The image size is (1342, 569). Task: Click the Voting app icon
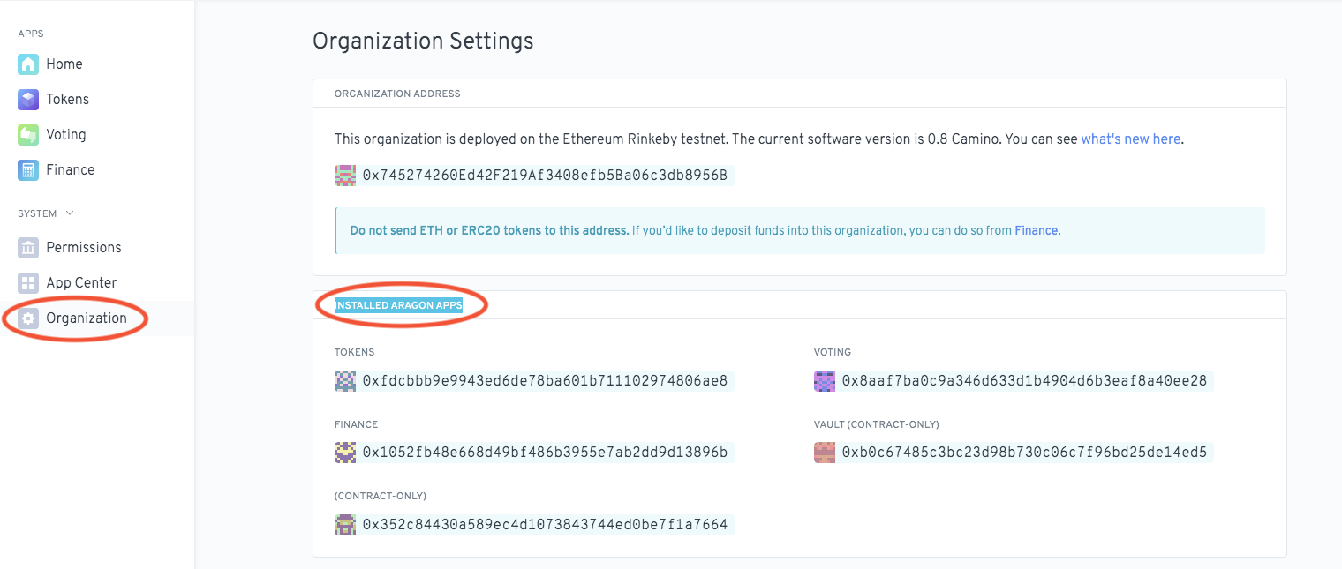28,135
